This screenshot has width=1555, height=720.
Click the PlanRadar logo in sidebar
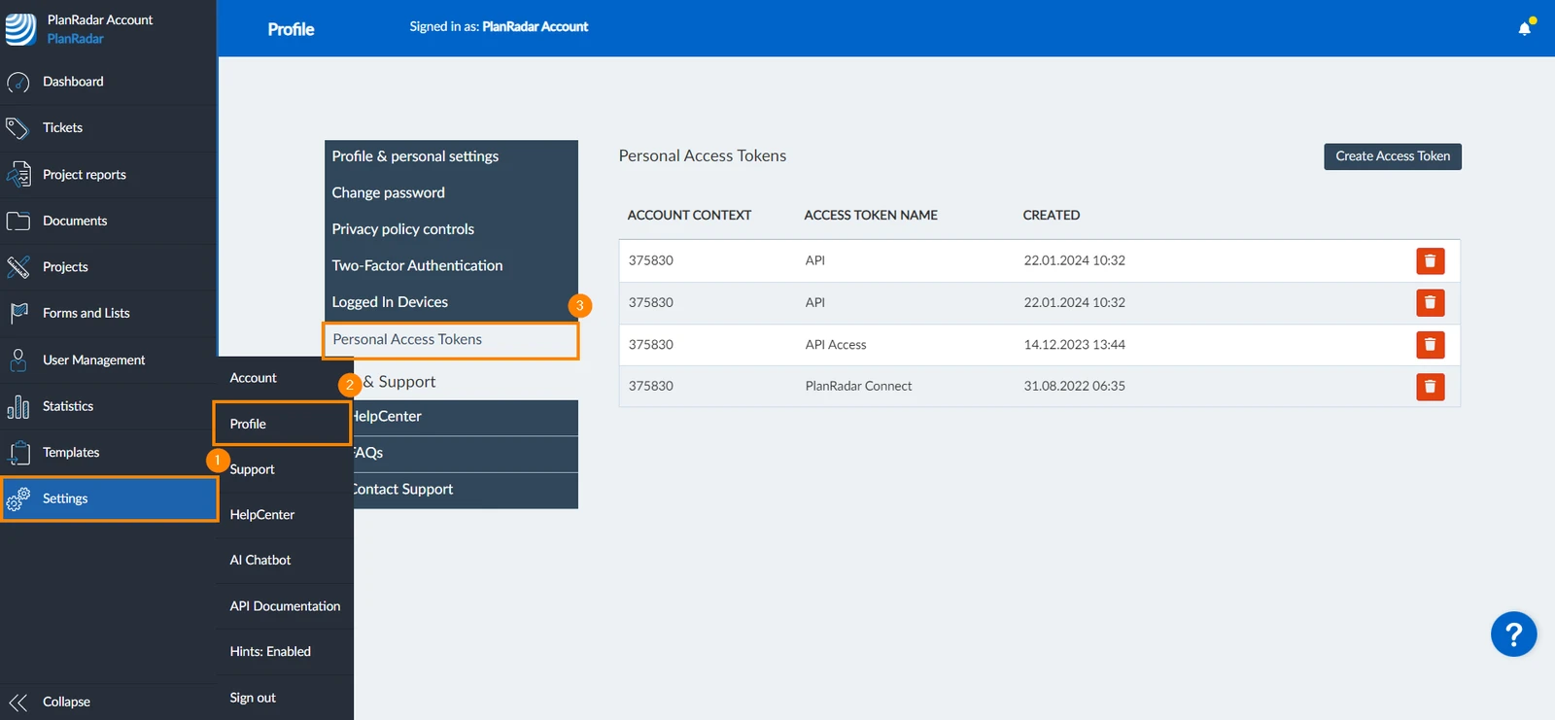coord(20,28)
